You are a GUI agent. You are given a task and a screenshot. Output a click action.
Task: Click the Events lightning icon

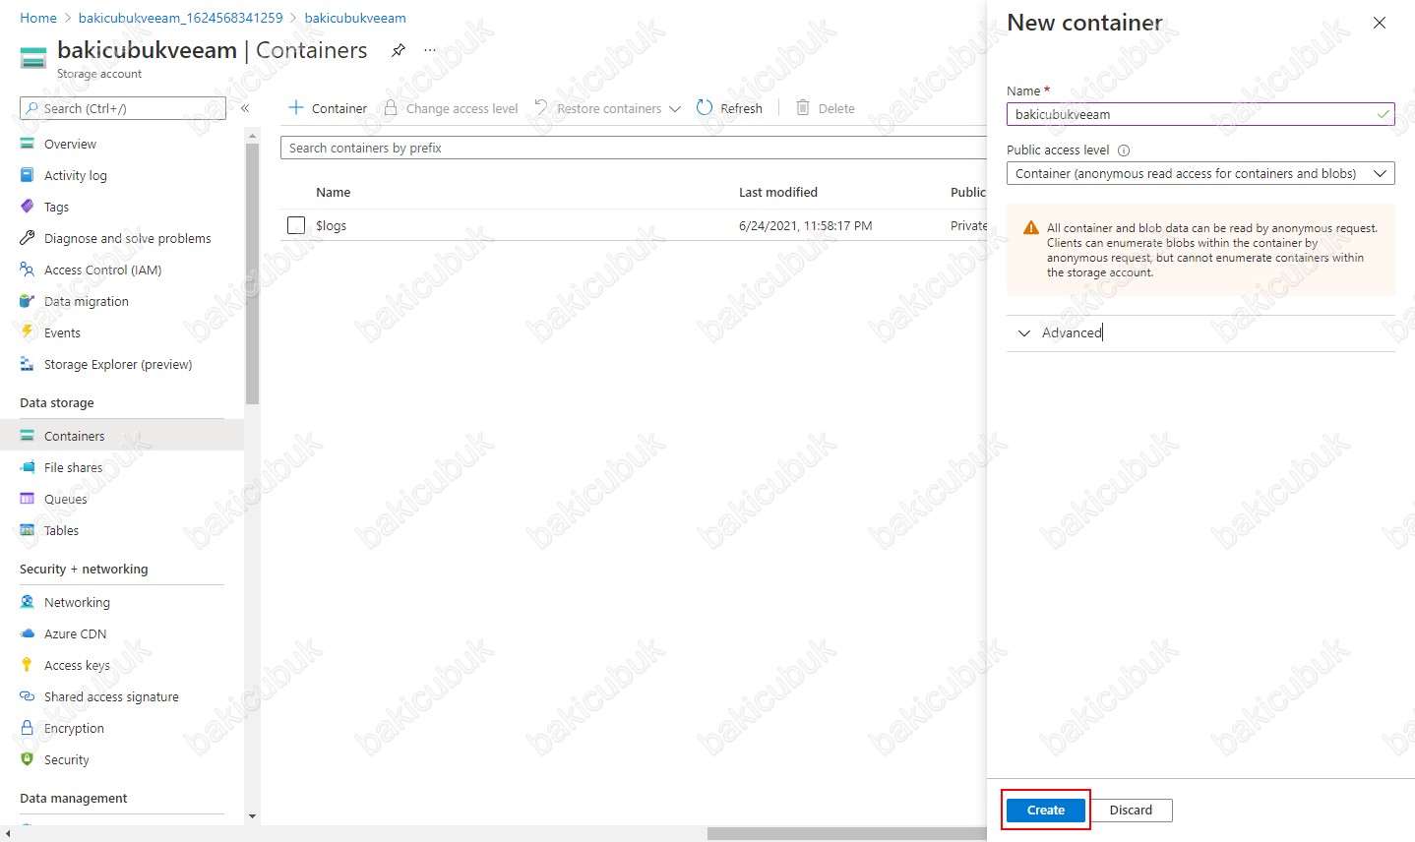(28, 332)
